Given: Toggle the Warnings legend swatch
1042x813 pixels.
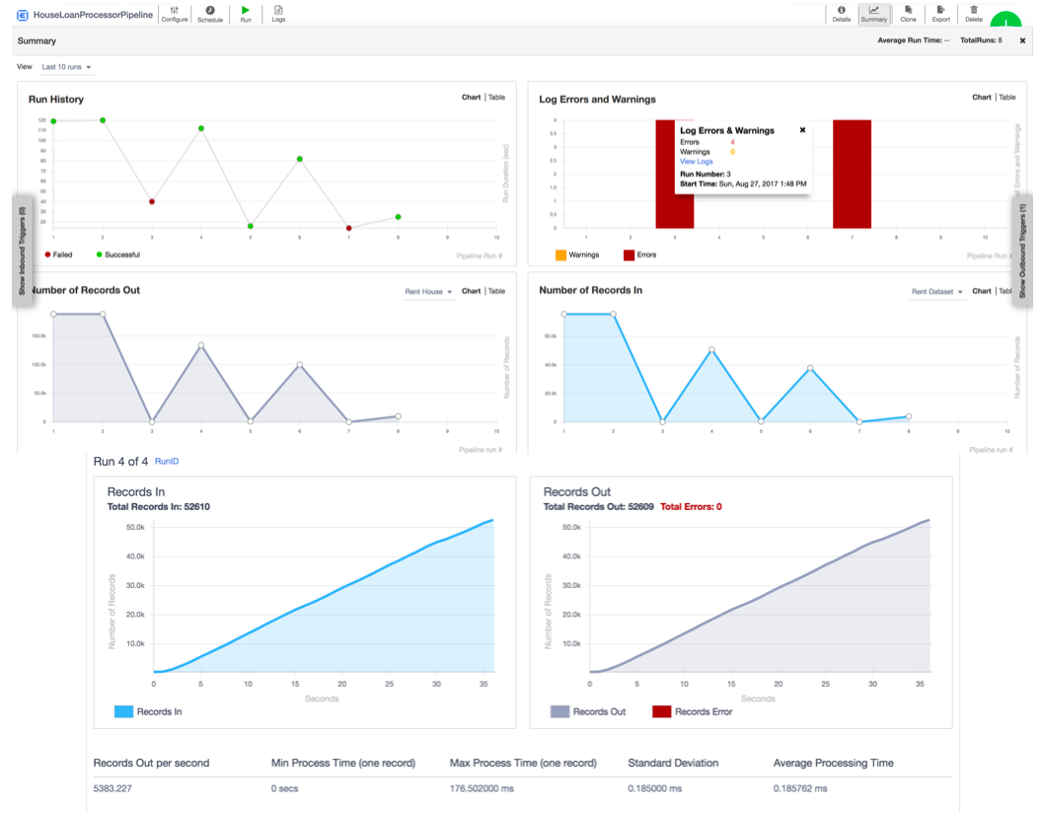Looking at the screenshot, I should [x=560, y=256].
